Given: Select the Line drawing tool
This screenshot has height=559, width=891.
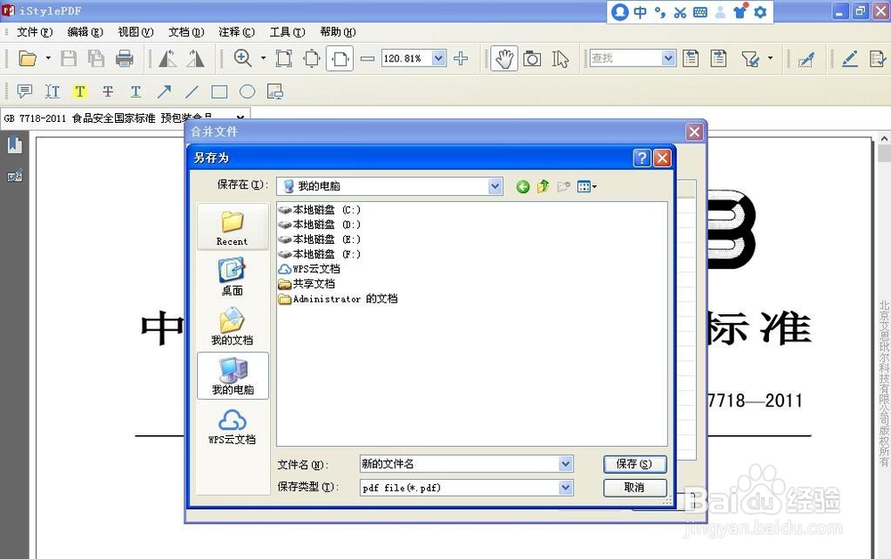Looking at the screenshot, I should pos(192,92).
